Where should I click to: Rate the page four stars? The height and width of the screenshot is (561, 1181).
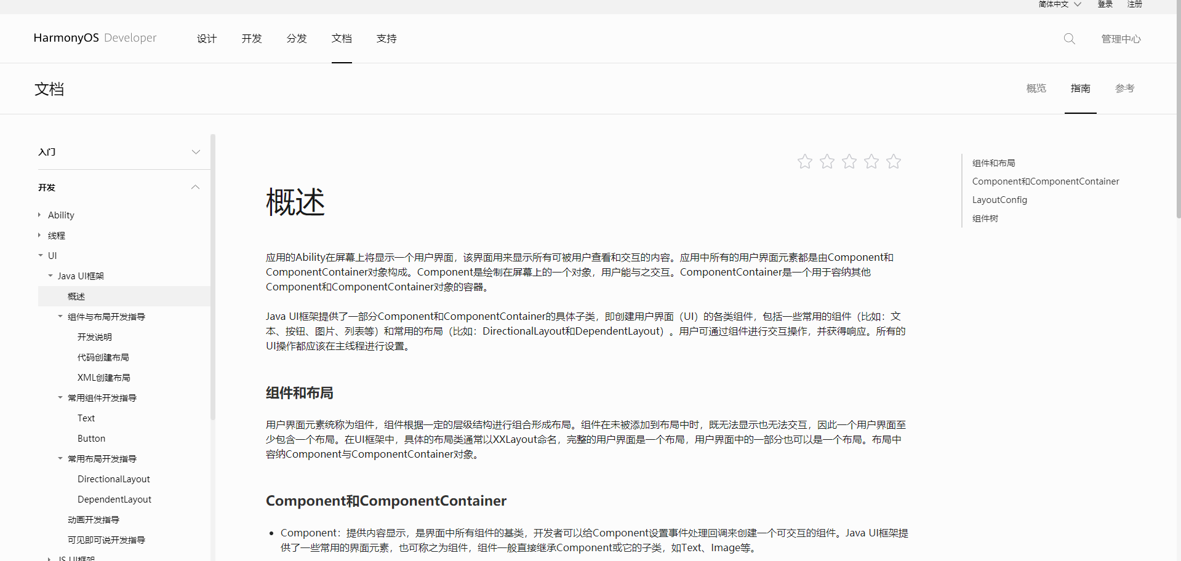[871, 162]
